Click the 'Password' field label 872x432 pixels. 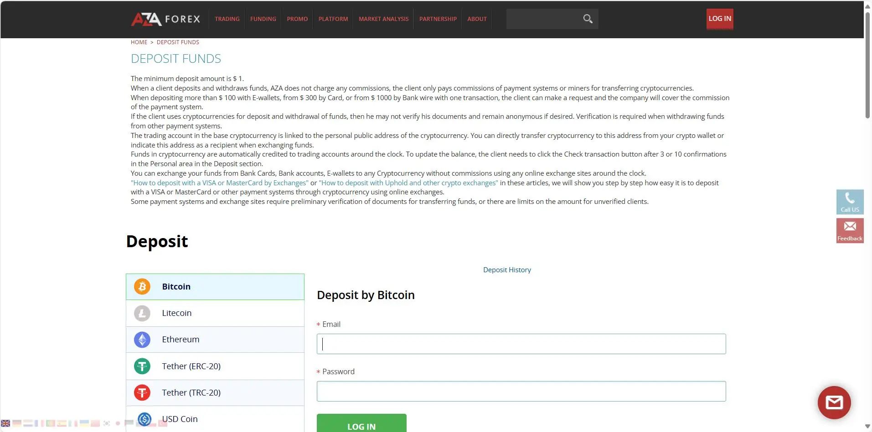coord(338,371)
